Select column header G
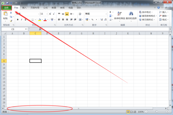The width and height of the screenshot is (173, 115). 82,33
